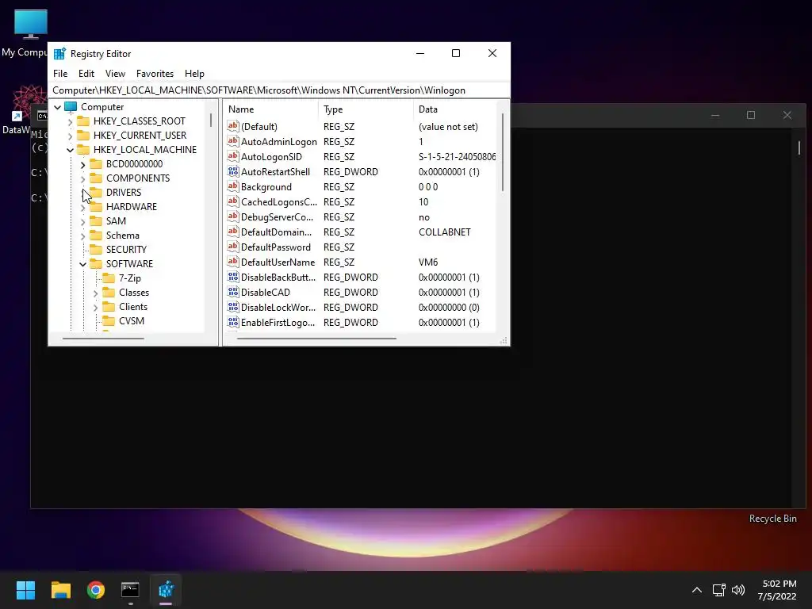Click the values pane vertical scrollbar
The width and height of the screenshot is (812, 609).
pyautogui.click(x=502, y=153)
